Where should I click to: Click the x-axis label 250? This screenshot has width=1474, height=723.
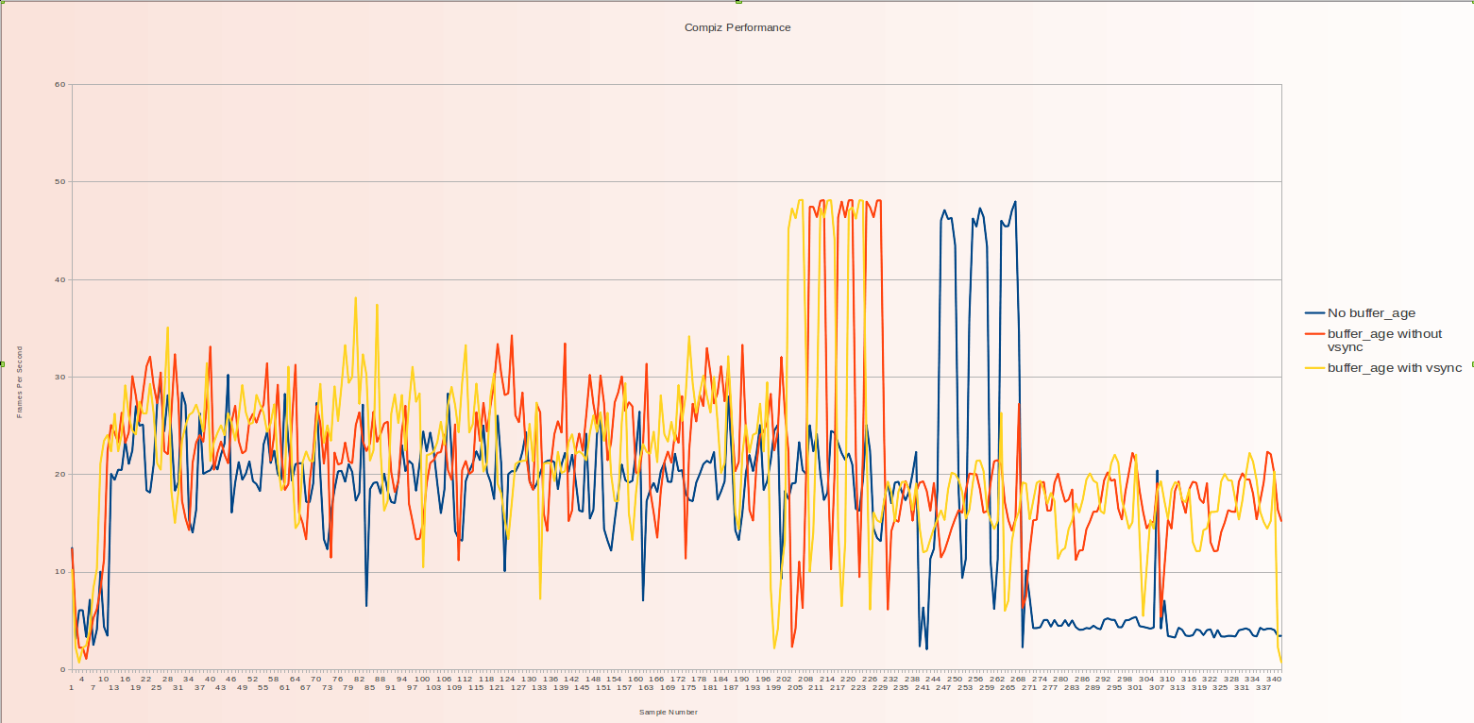(x=954, y=679)
